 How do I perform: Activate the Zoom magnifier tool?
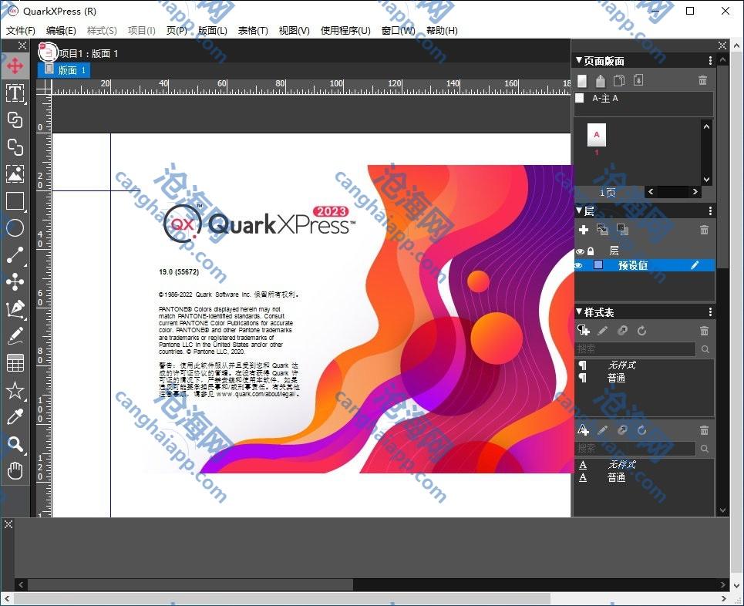point(15,444)
